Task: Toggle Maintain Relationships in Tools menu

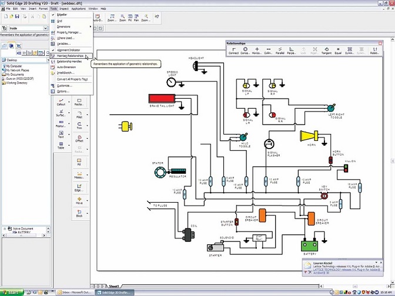Action: tap(69, 56)
